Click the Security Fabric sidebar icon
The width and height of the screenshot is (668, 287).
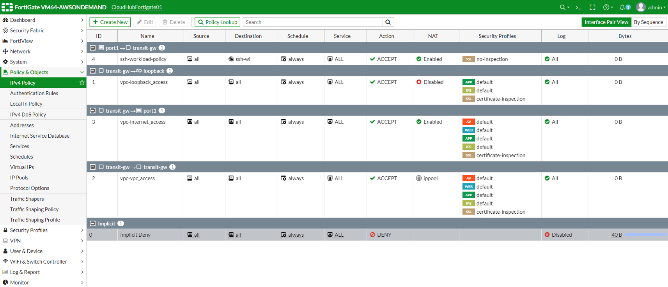(5, 30)
